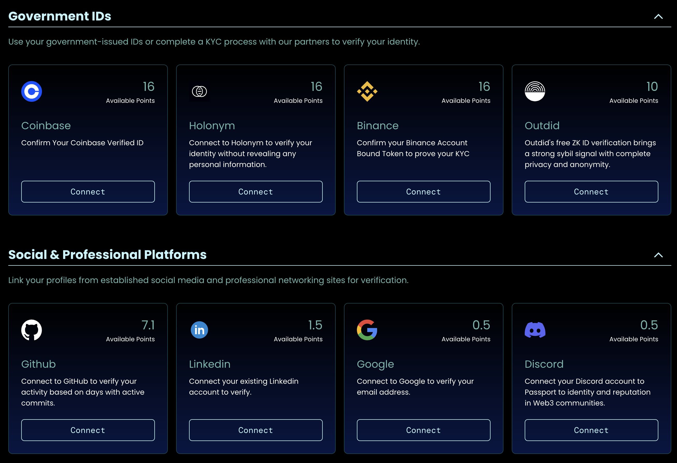Click 'Outdid's free ZK ID verification' description
The image size is (677, 463).
coord(590,154)
